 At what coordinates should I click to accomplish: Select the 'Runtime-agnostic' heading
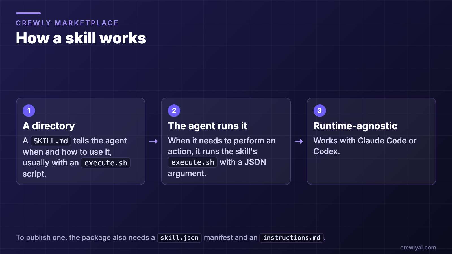coord(355,126)
